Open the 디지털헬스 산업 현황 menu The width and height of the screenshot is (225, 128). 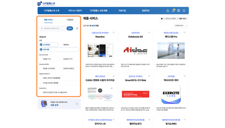coord(99,11)
